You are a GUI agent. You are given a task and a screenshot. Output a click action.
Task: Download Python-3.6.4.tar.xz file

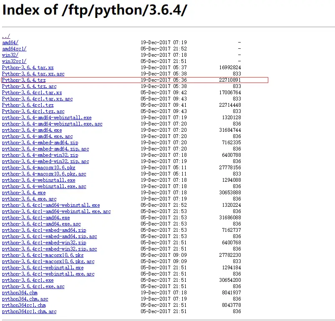pos(28,68)
